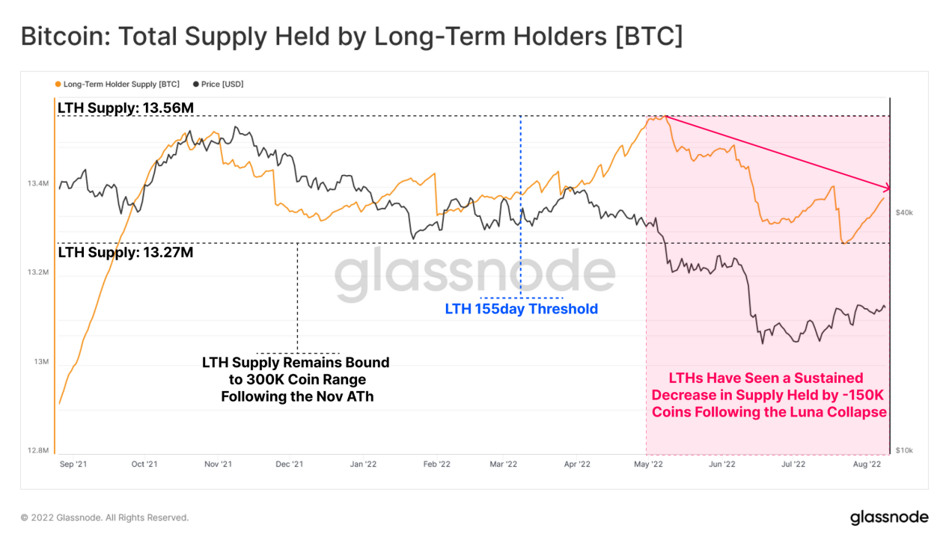Select the Sep '21 x-axis marker

(x=73, y=464)
